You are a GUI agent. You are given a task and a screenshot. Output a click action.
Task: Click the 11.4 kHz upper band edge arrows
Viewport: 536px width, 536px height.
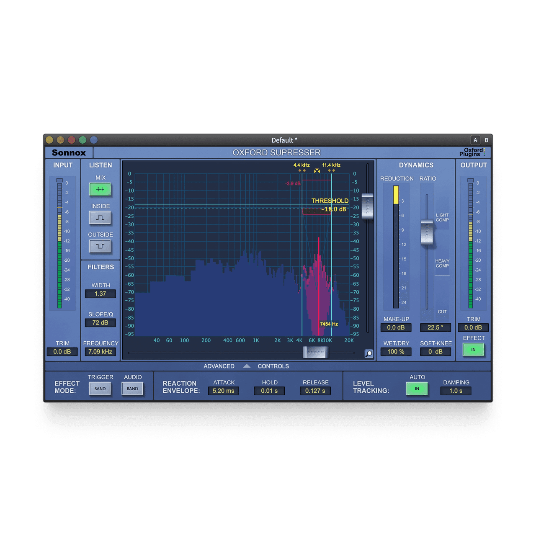(331, 170)
